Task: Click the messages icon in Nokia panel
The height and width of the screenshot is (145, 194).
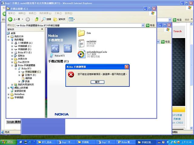Action: (68, 48)
